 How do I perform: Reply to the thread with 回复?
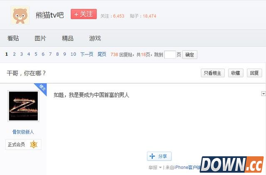(254, 73)
